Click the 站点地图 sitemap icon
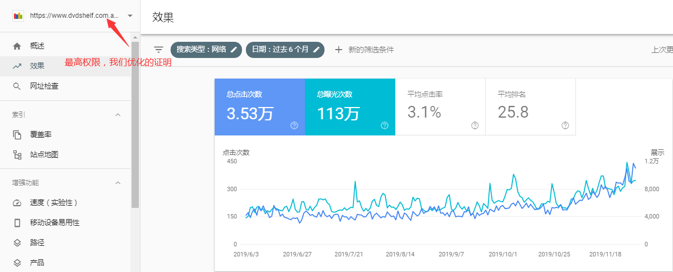 click(17, 155)
